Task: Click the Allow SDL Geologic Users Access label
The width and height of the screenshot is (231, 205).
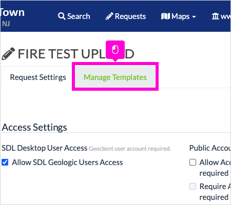Action: (x=67, y=162)
